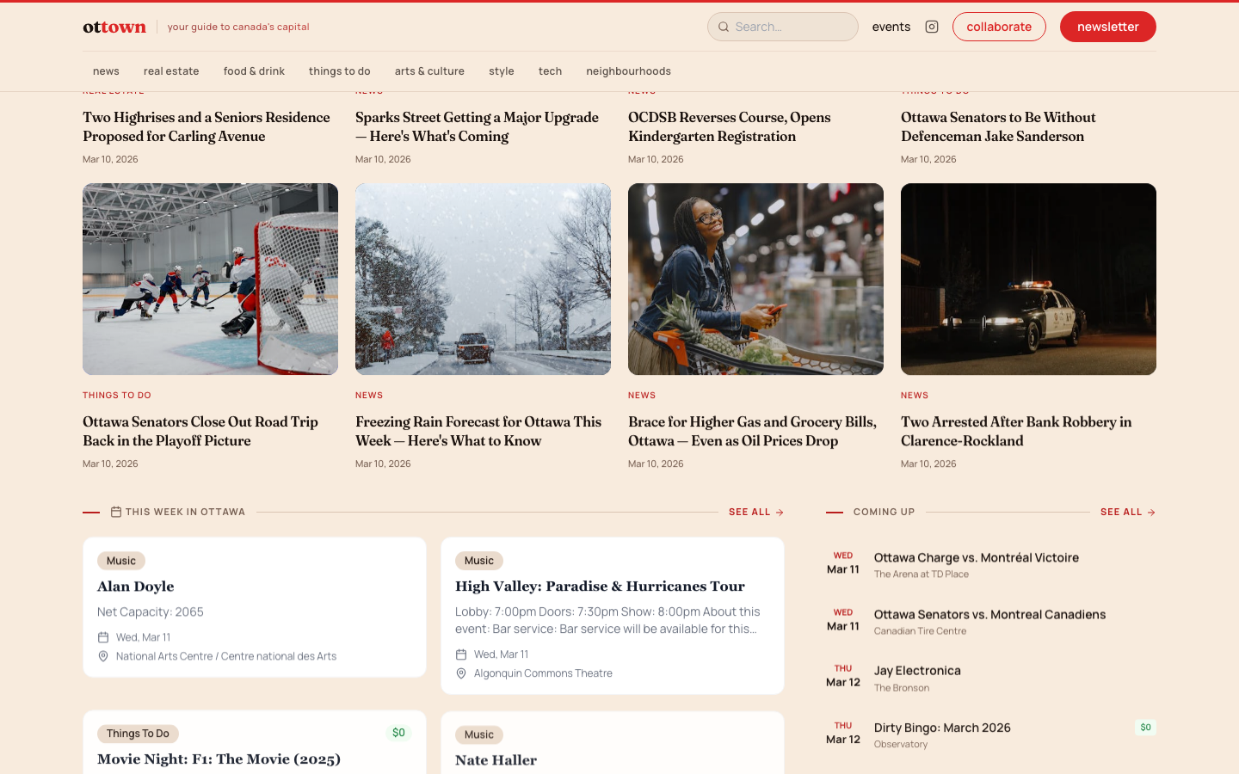Open Sparks Street Major Upgrade article
Image resolution: width=1239 pixels, height=774 pixels.
(x=477, y=126)
